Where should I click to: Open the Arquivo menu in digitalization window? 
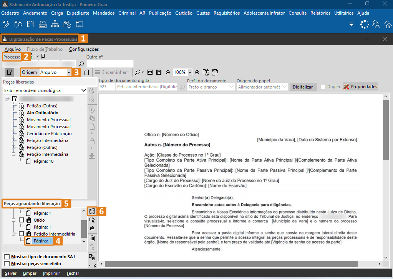[x=13, y=49]
